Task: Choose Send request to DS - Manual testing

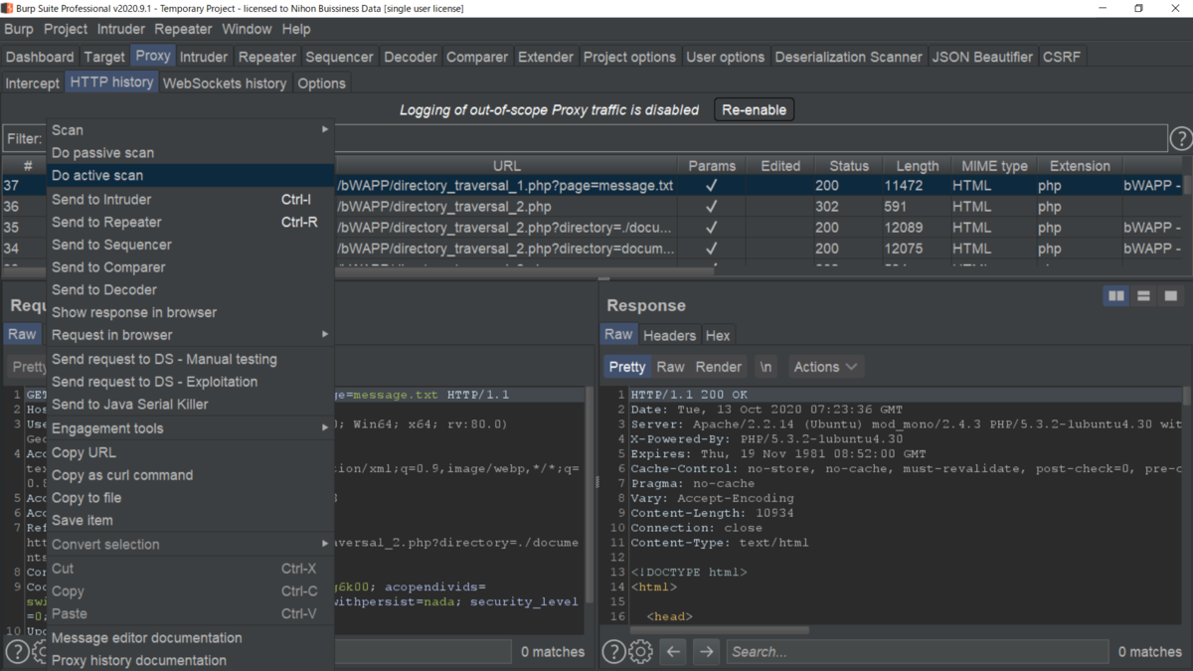Action: tap(190, 359)
